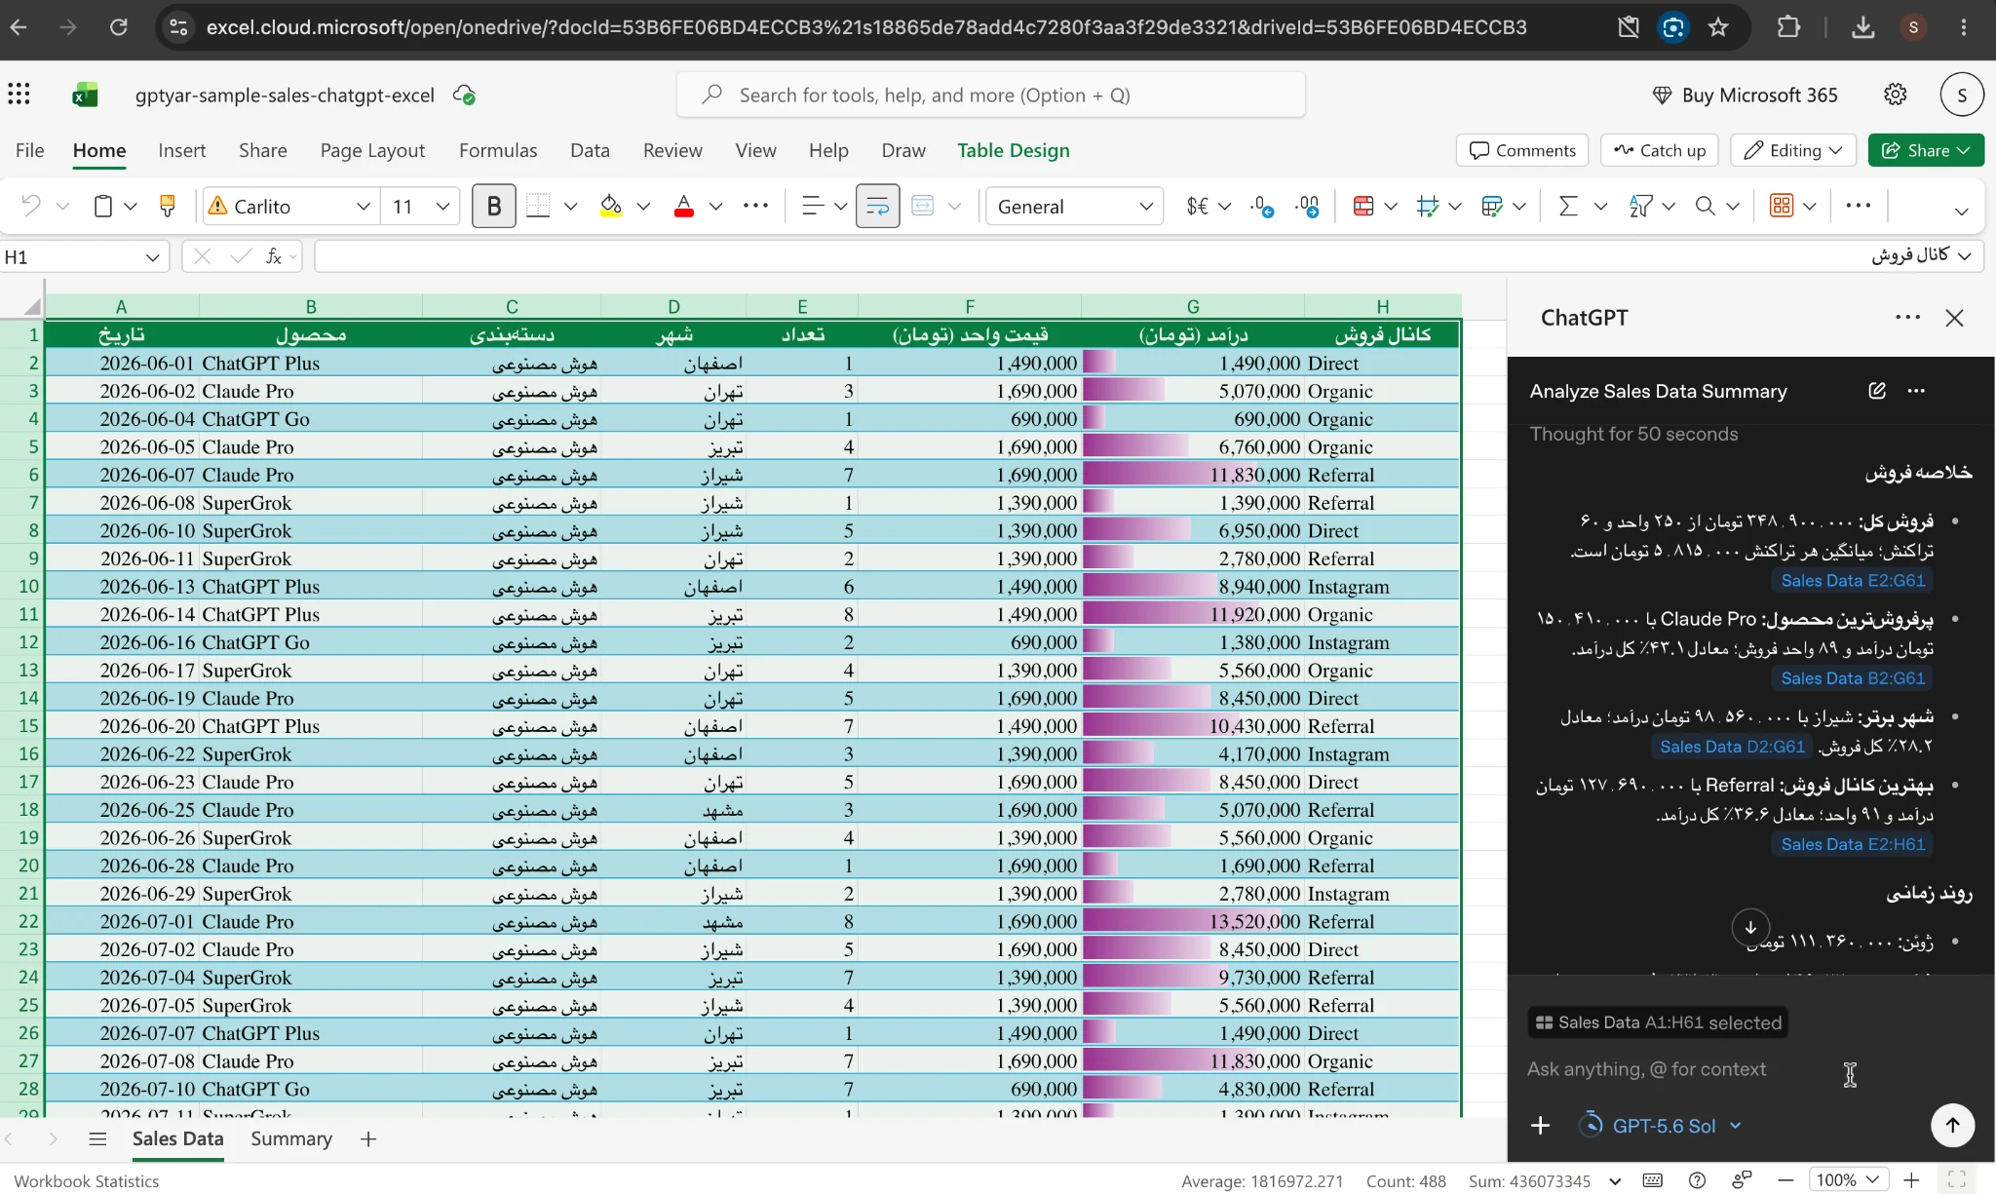Click the Find magnifier in the ribbon
This screenshot has width=1996, height=1194.
click(1705, 206)
